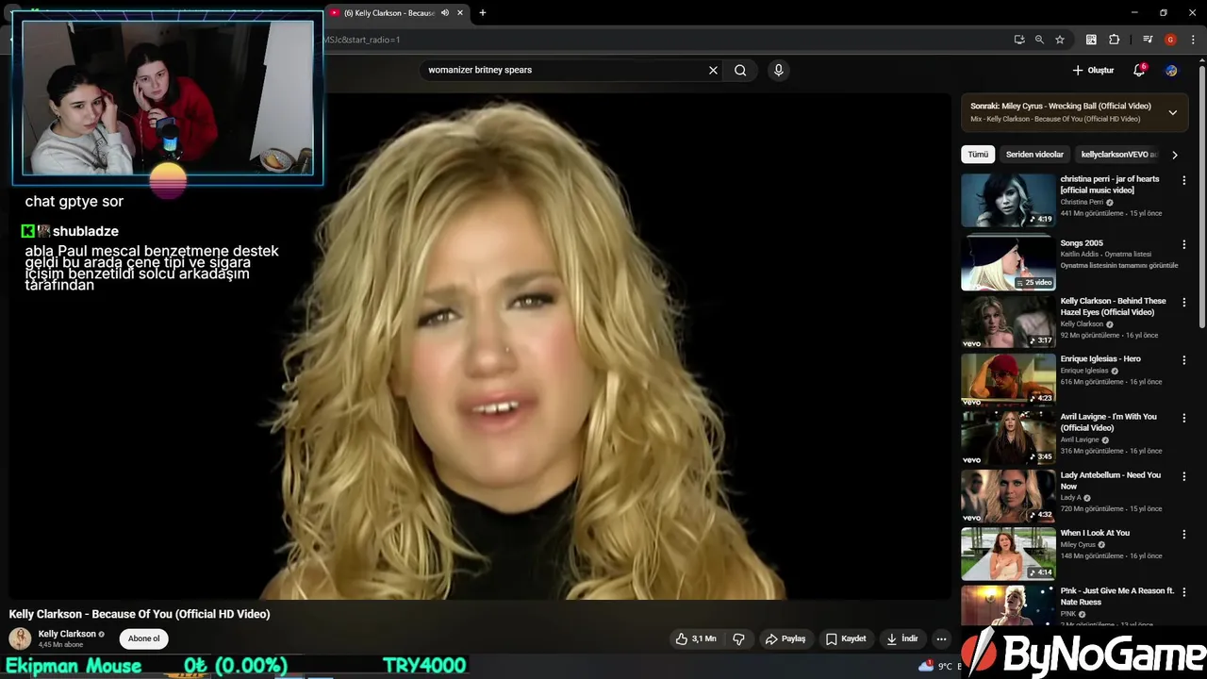Open jar of hearts video thumbnail
The height and width of the screenshot is (679, 1207).
pyautogui.click(x=1008, y=200)
